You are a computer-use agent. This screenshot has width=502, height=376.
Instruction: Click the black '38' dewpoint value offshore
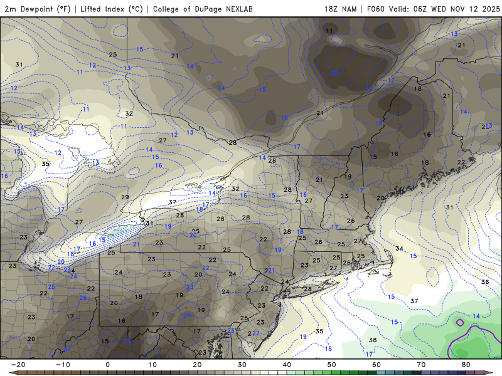click(372, 340)
